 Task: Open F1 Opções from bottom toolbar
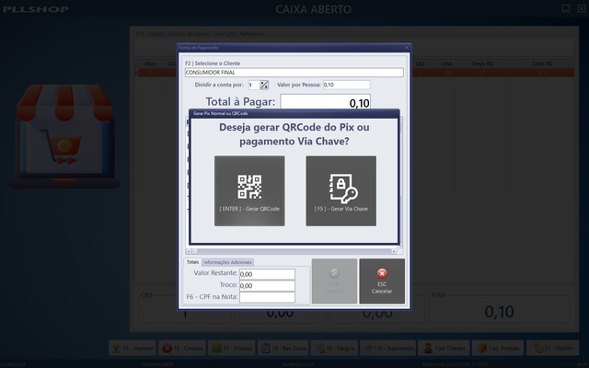[x=552, y=348]
